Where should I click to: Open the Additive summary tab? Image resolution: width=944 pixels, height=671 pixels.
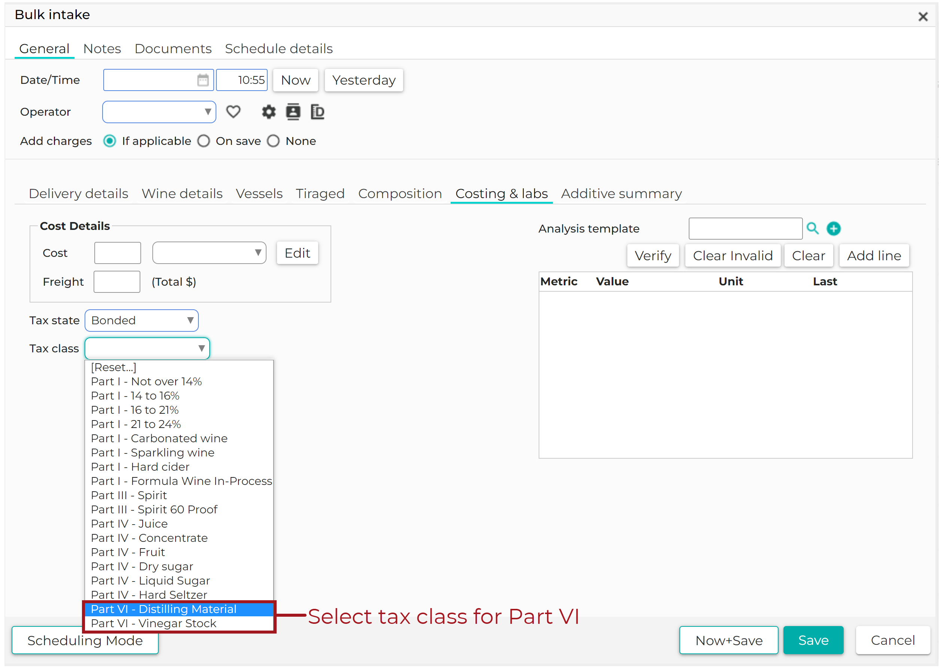pyautogui.click(x=621, y=194)
